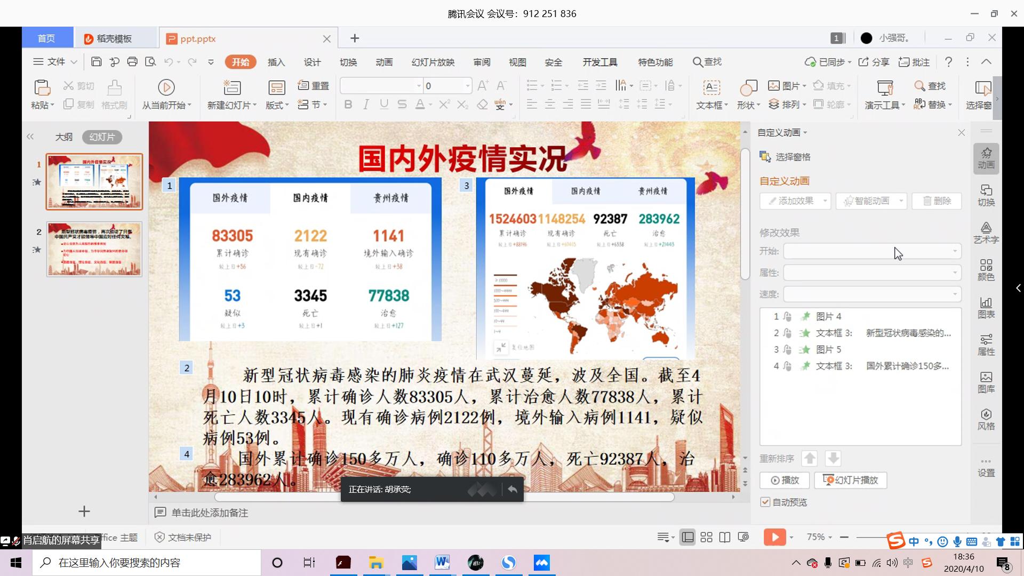1024x576 pixels.
Task: Click the 幻灯片播放 button in animation pane
Action: point(850,480)
